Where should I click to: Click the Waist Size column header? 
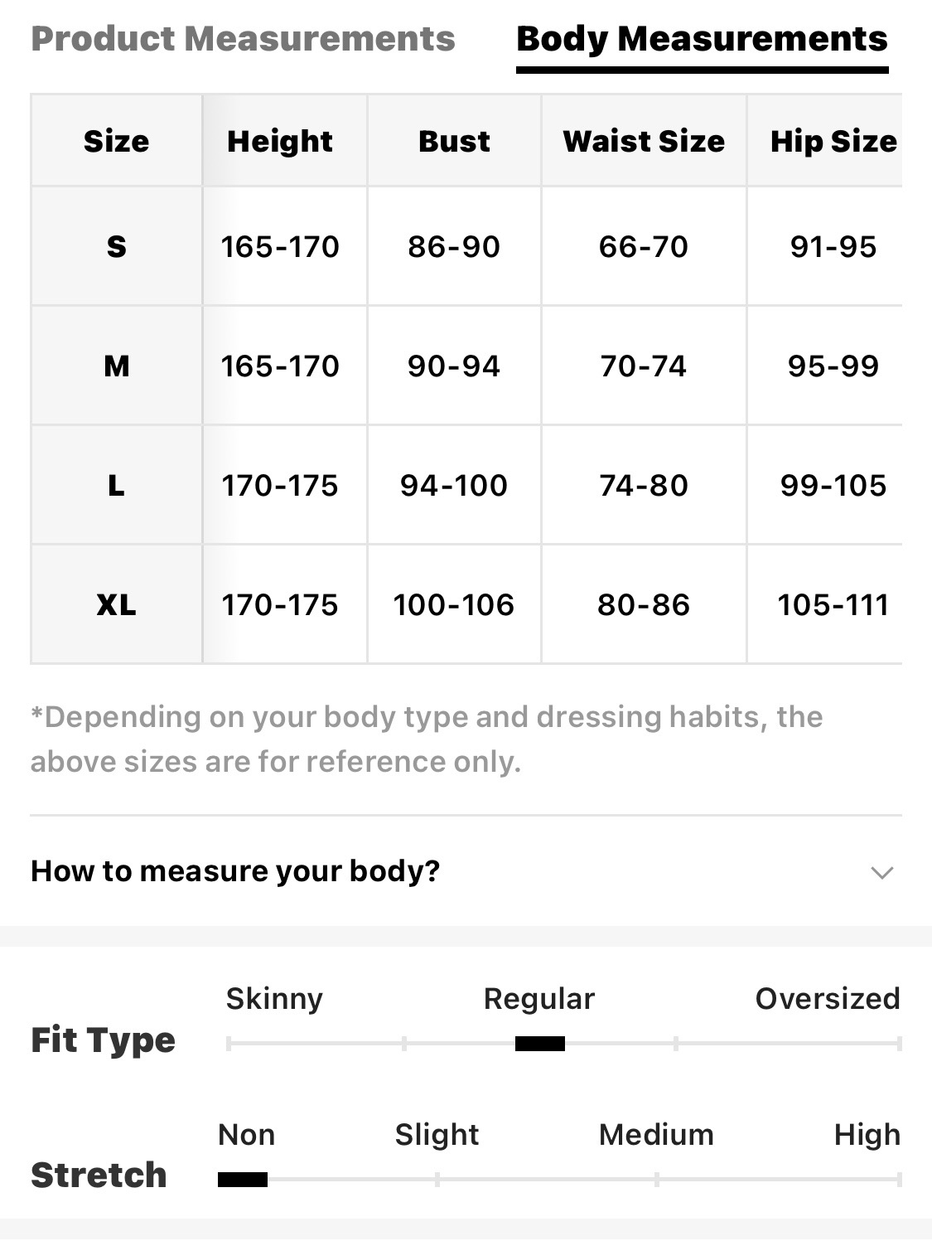[x=644, y=141]
